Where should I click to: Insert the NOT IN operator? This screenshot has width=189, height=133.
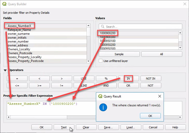151,79
